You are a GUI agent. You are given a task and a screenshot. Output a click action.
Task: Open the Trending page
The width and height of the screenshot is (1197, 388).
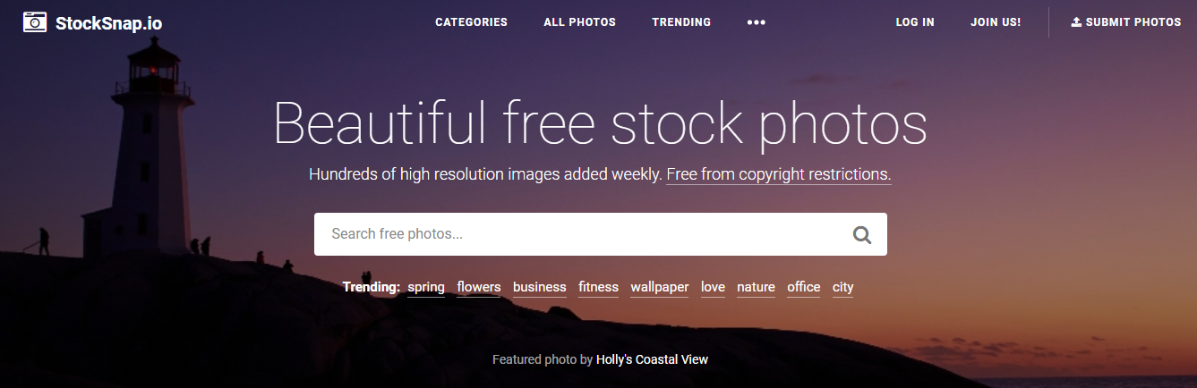[681, 22]
